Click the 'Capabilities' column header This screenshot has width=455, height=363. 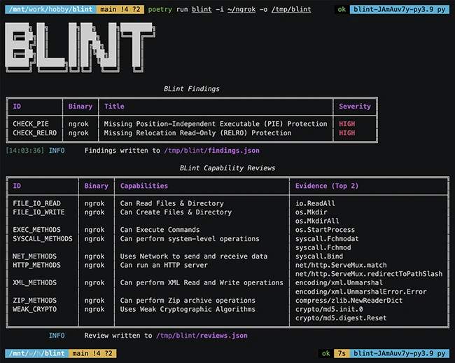coord(144,186)
